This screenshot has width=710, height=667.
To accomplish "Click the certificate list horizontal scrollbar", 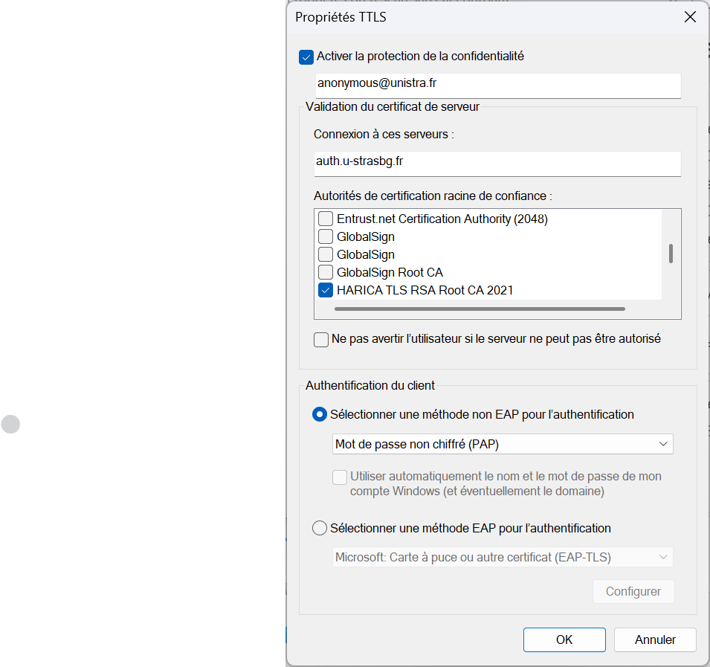I will click(x=480, y=309).
